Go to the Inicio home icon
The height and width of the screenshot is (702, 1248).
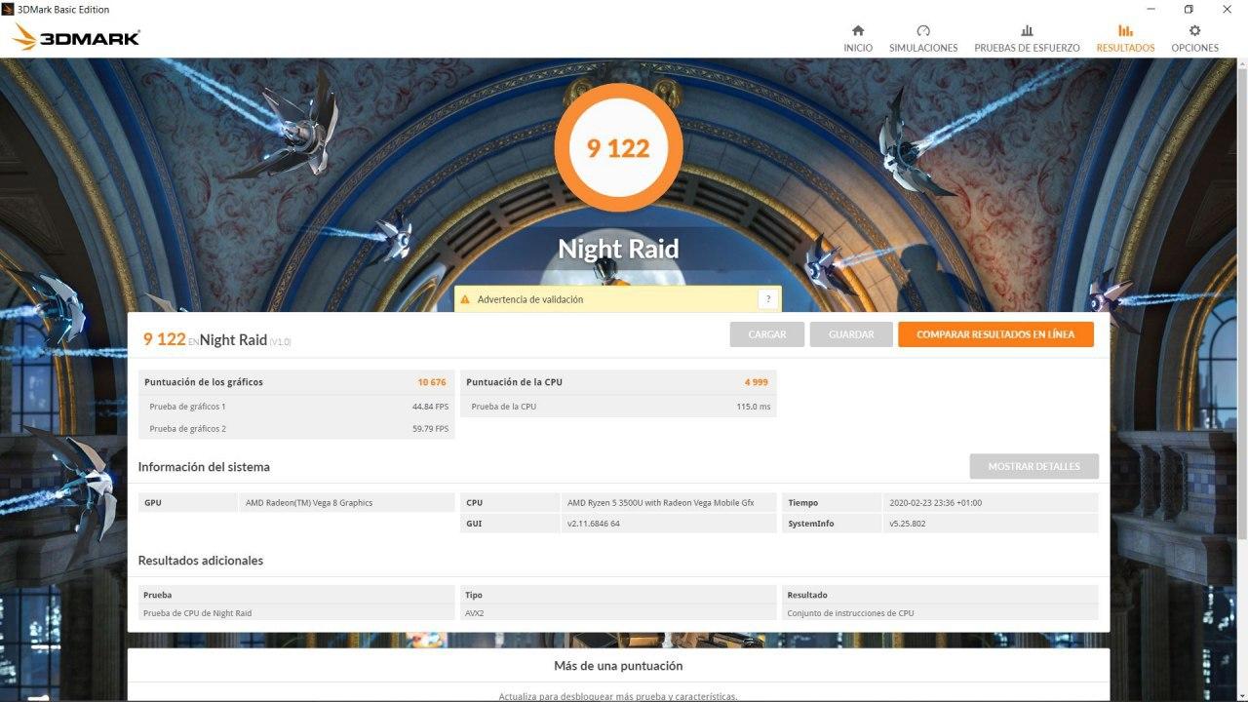(858, 31)
